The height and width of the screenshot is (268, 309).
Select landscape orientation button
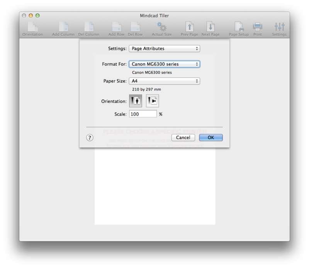coord(152,101)
